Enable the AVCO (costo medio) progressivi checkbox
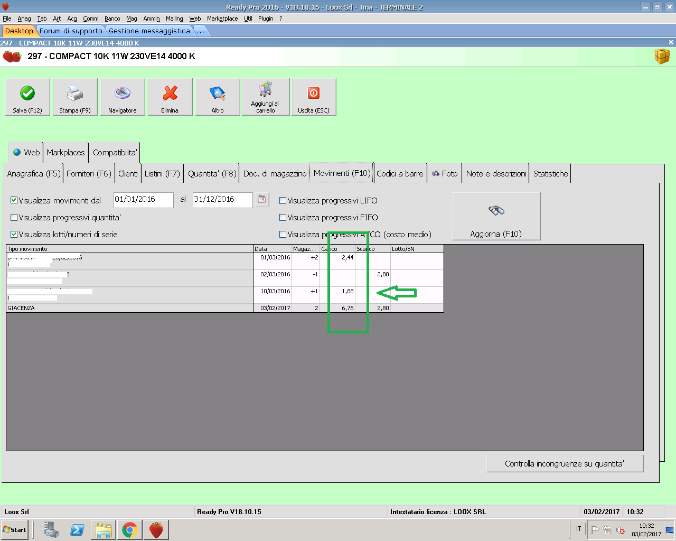The image size is (676, 541). [283, 234]
